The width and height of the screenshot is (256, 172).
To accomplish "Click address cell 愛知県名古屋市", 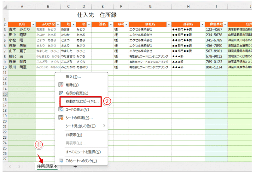I will pos(240,46).
